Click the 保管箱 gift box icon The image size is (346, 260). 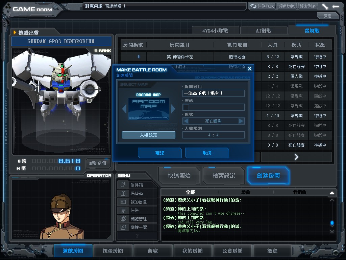click(x=123, y=193)
